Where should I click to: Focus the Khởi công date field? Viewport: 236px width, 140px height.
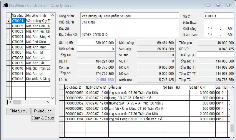click(x=219, y=28)
